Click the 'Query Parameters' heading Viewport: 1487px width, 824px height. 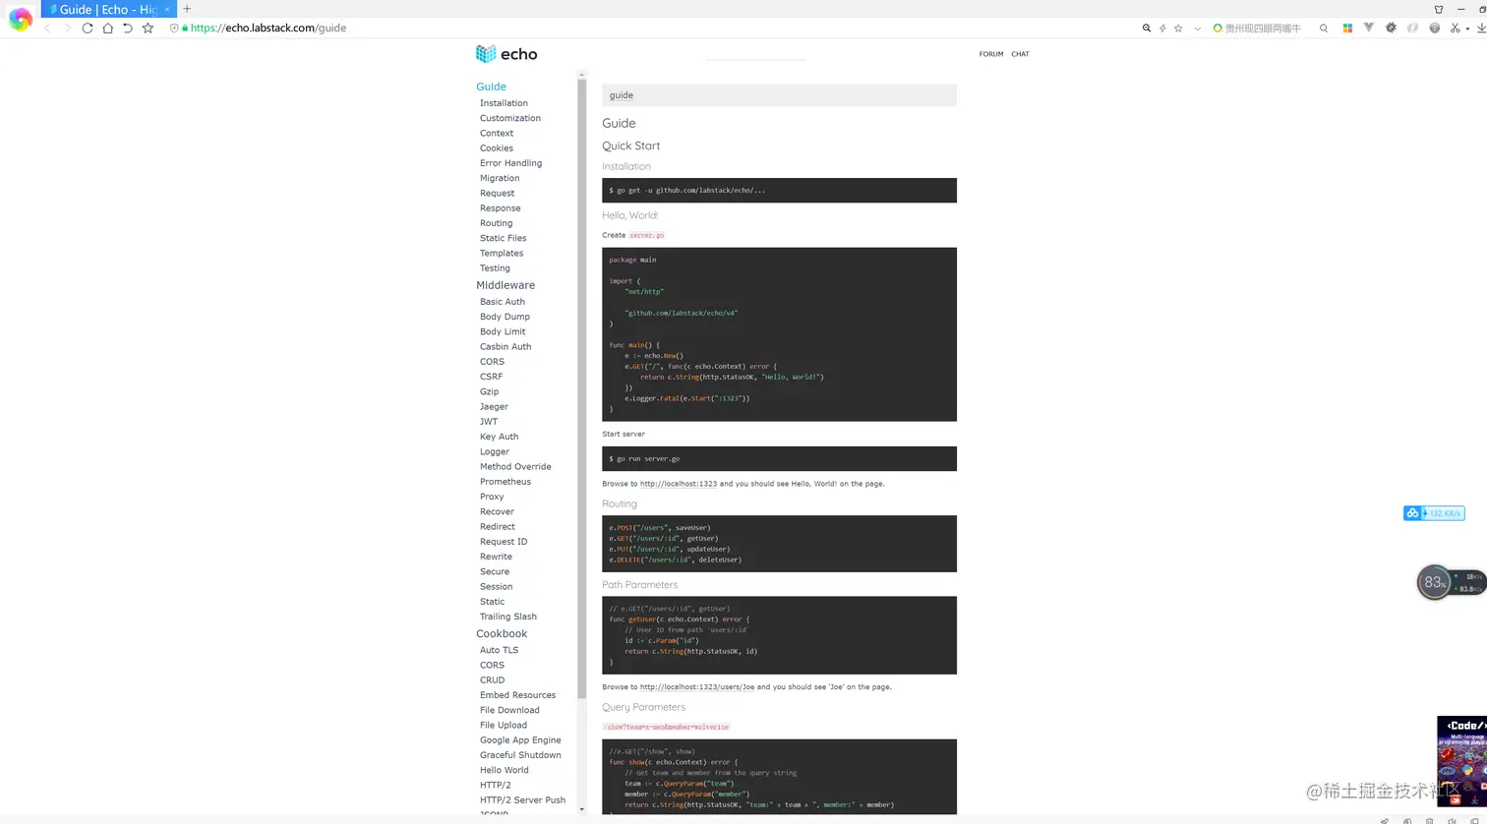pyautogui.click(x=643, y=707)
